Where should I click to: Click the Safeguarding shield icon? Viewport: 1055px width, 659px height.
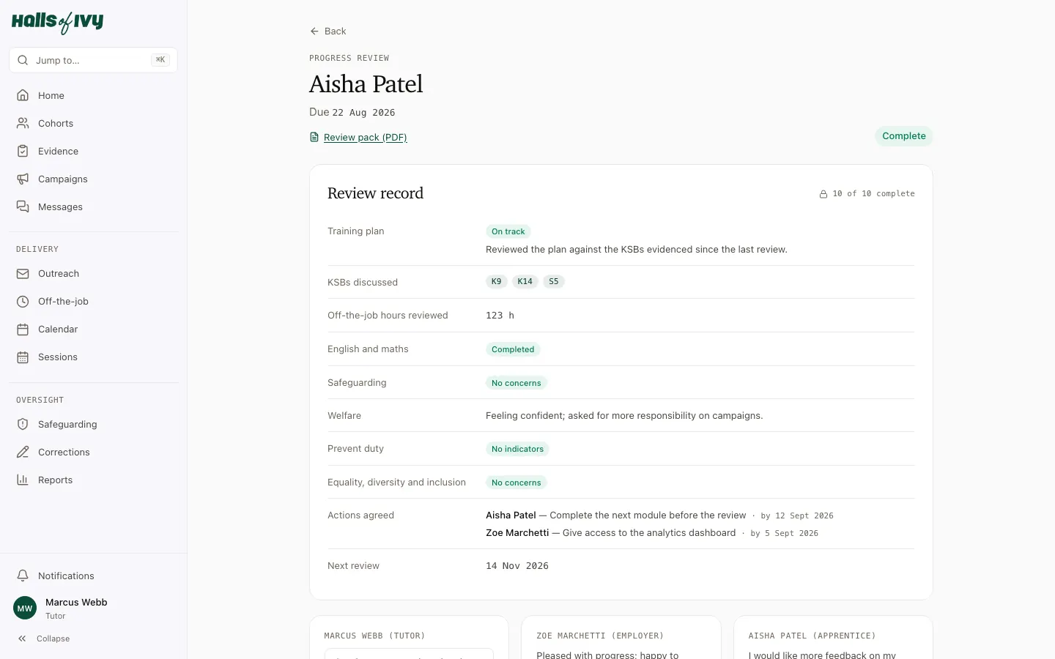coord(23,424)
